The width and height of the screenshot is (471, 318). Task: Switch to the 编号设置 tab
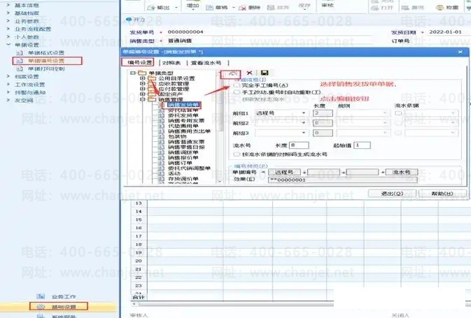[x=139, y=62]
